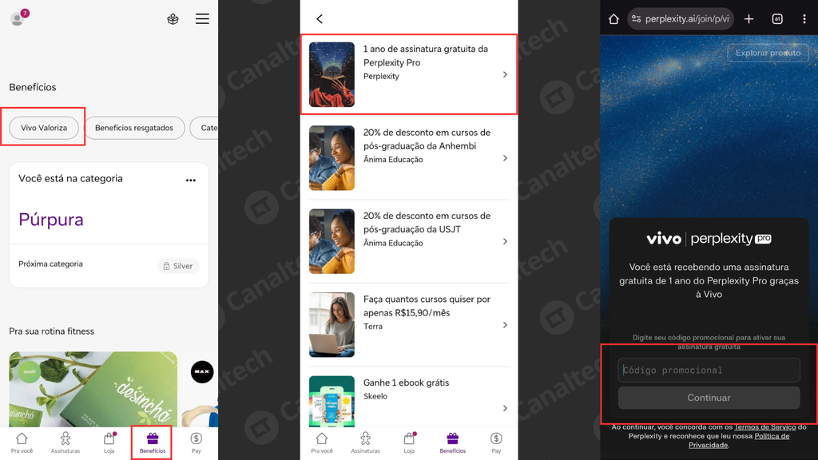
Task: Focus the Código promocional input field
Action: pos(709,371)
